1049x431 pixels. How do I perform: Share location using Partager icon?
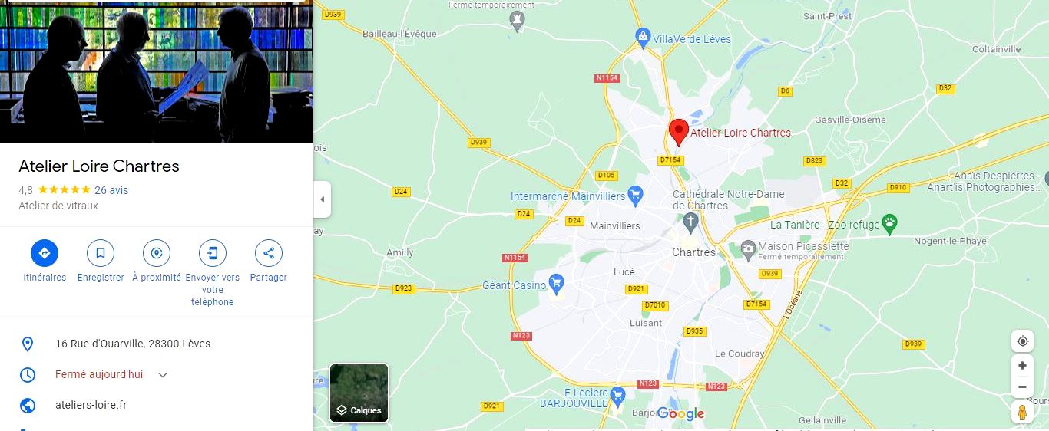(269, 253)
